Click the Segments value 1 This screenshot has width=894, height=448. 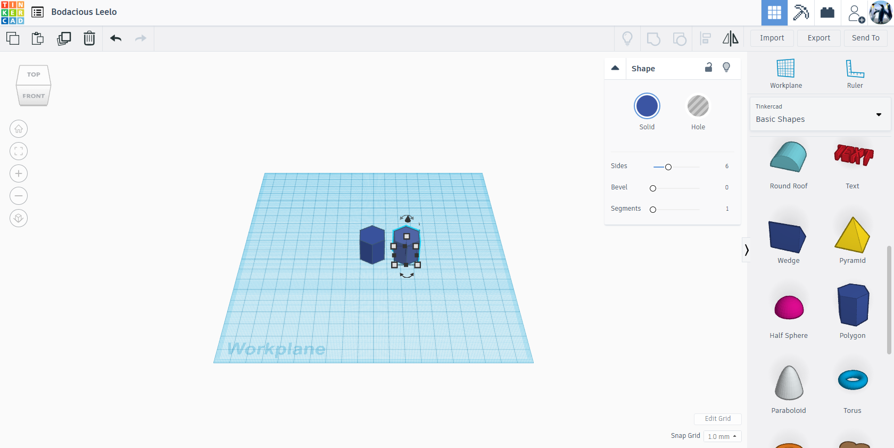click(727, 209)
